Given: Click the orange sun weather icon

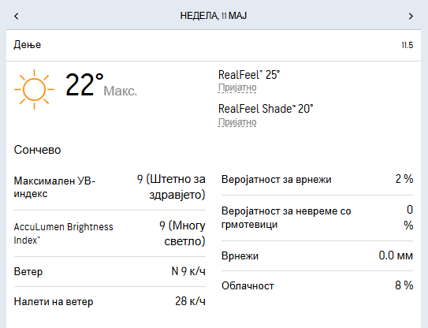Looking at the screenshot, I should point(34,89).
